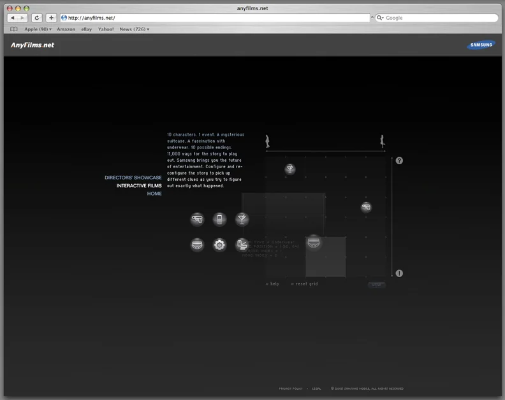Click the exclamation mark icon beside grid
Viewport: 505px width, 400px height.
pyautogui.click(x=399, y=273)
